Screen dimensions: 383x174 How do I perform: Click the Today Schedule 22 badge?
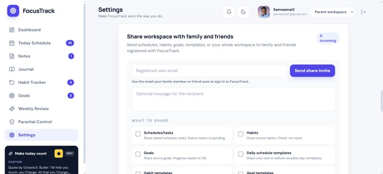(x=70, y=43)
